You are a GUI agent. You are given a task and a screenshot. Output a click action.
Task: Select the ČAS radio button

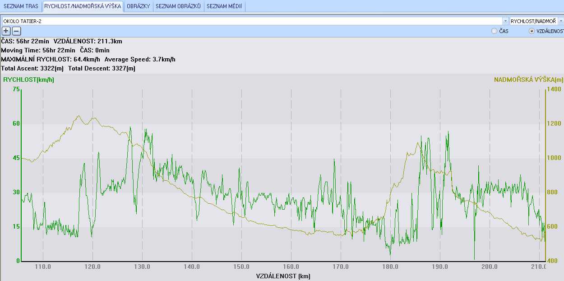(x=494, y=31)
